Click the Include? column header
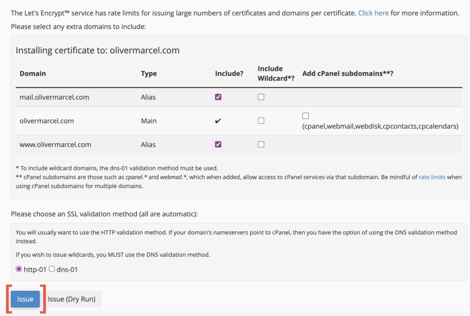Screen dimensions: 470x316 [229, 74]
